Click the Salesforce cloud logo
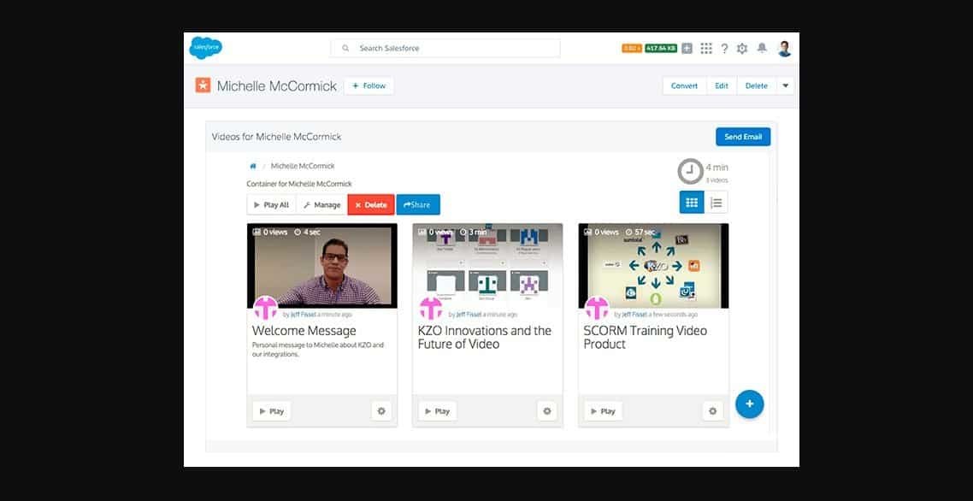Viewport: 973px width, 501px height. (x=205, y=49)
